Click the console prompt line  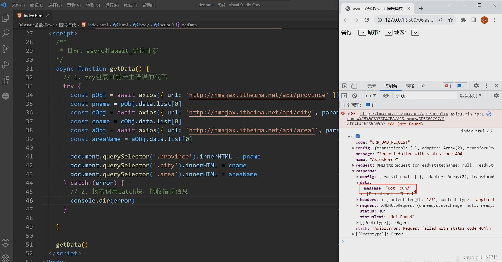tap(421, 241)
